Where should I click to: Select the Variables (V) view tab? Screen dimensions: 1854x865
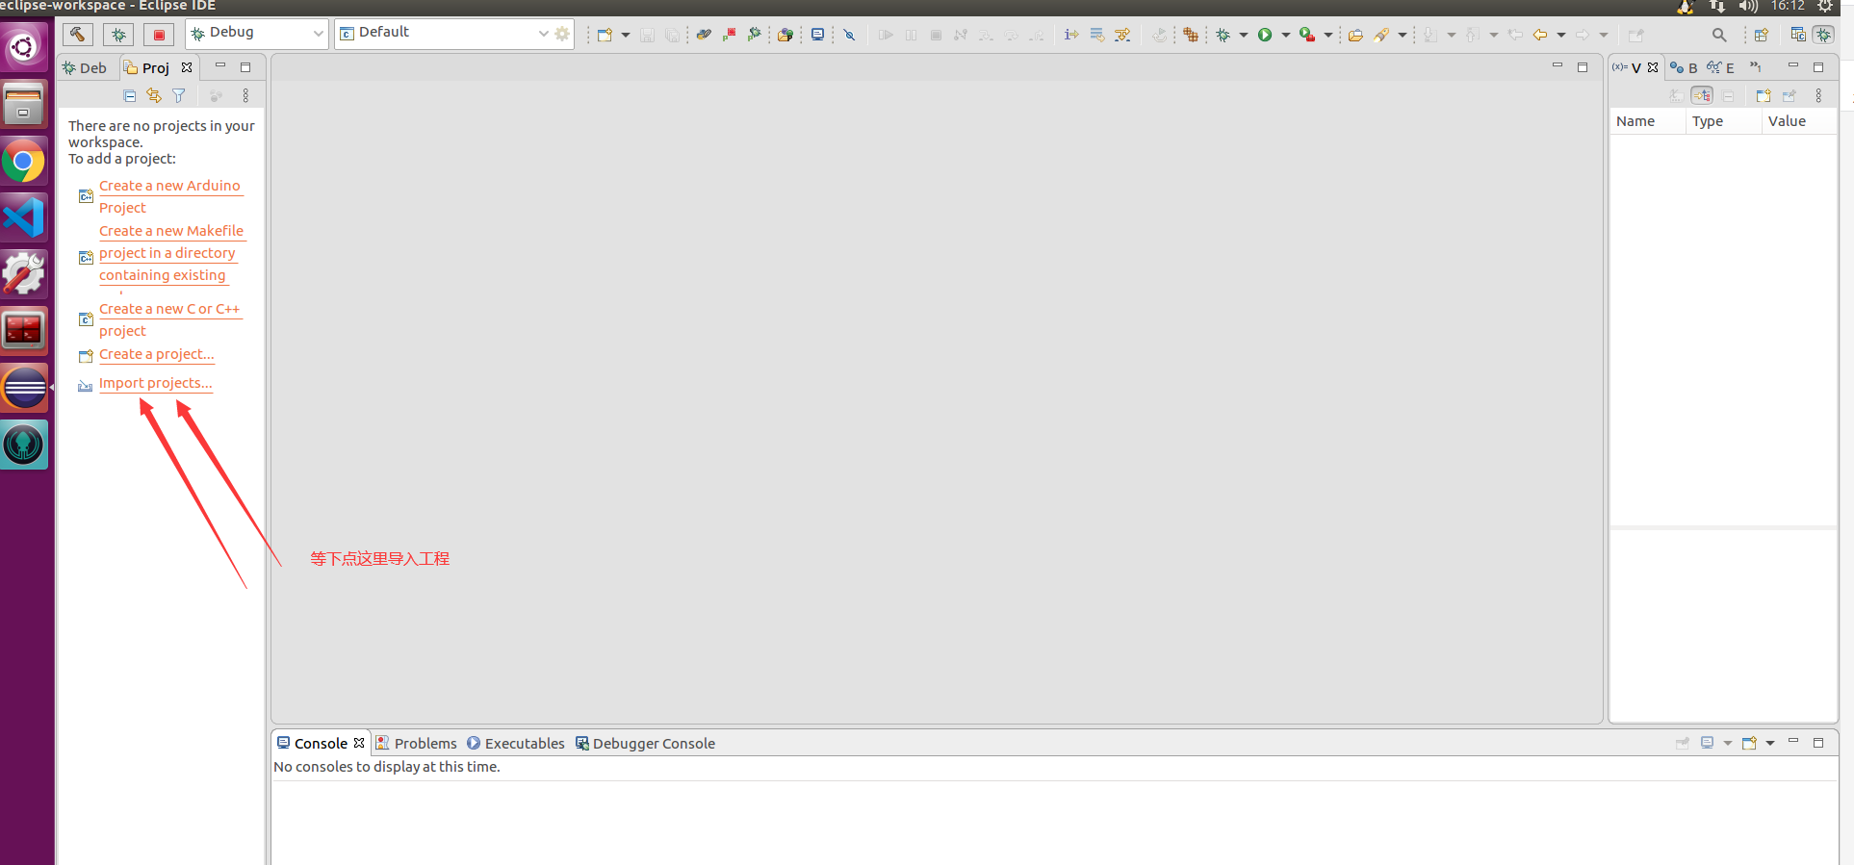point(1635,67)
